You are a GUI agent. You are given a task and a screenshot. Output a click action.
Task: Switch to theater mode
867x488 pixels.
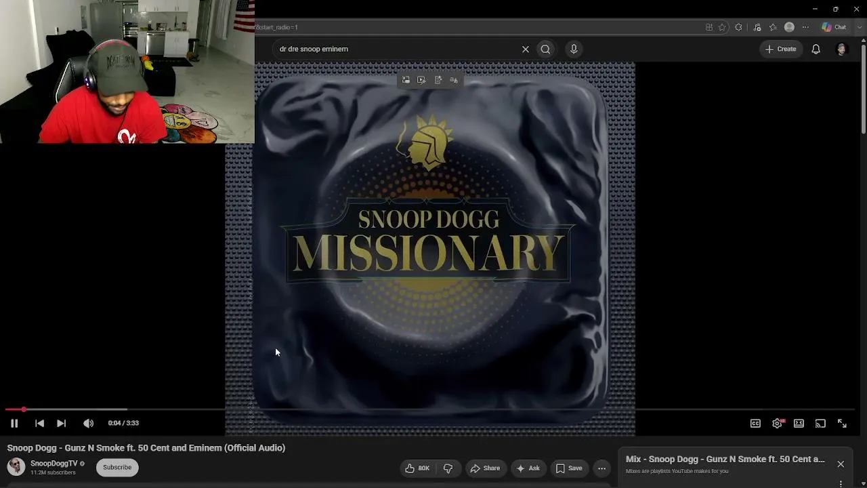pos(799,423)
